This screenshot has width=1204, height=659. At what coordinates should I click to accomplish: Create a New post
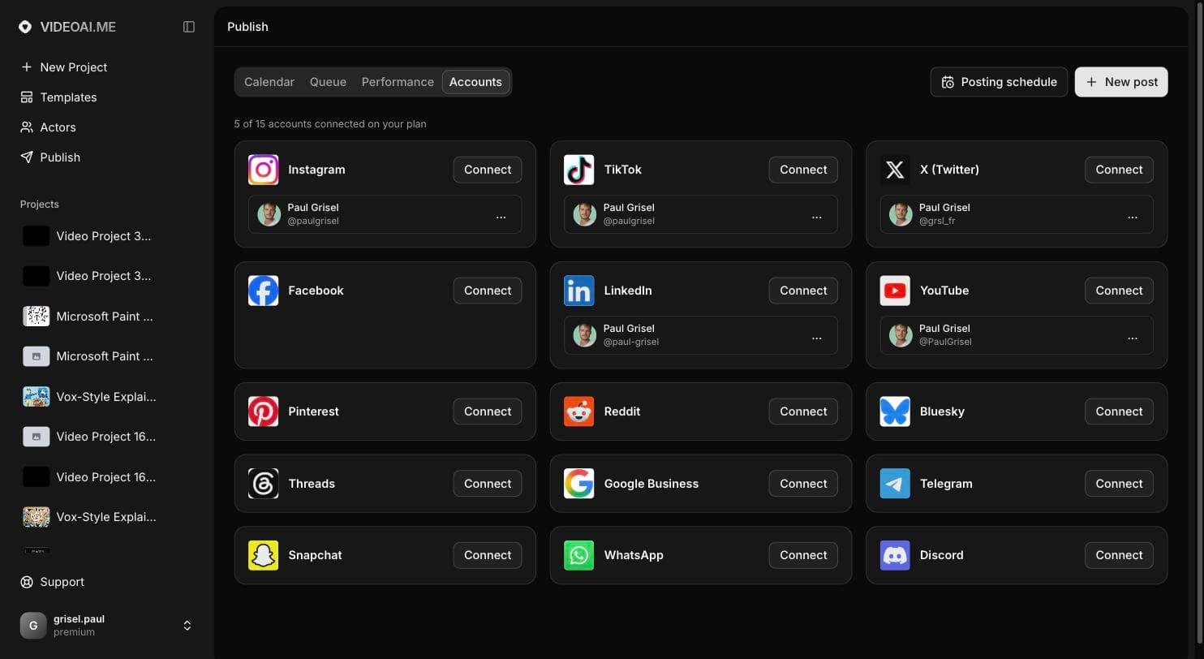(x=1121, y=82)
